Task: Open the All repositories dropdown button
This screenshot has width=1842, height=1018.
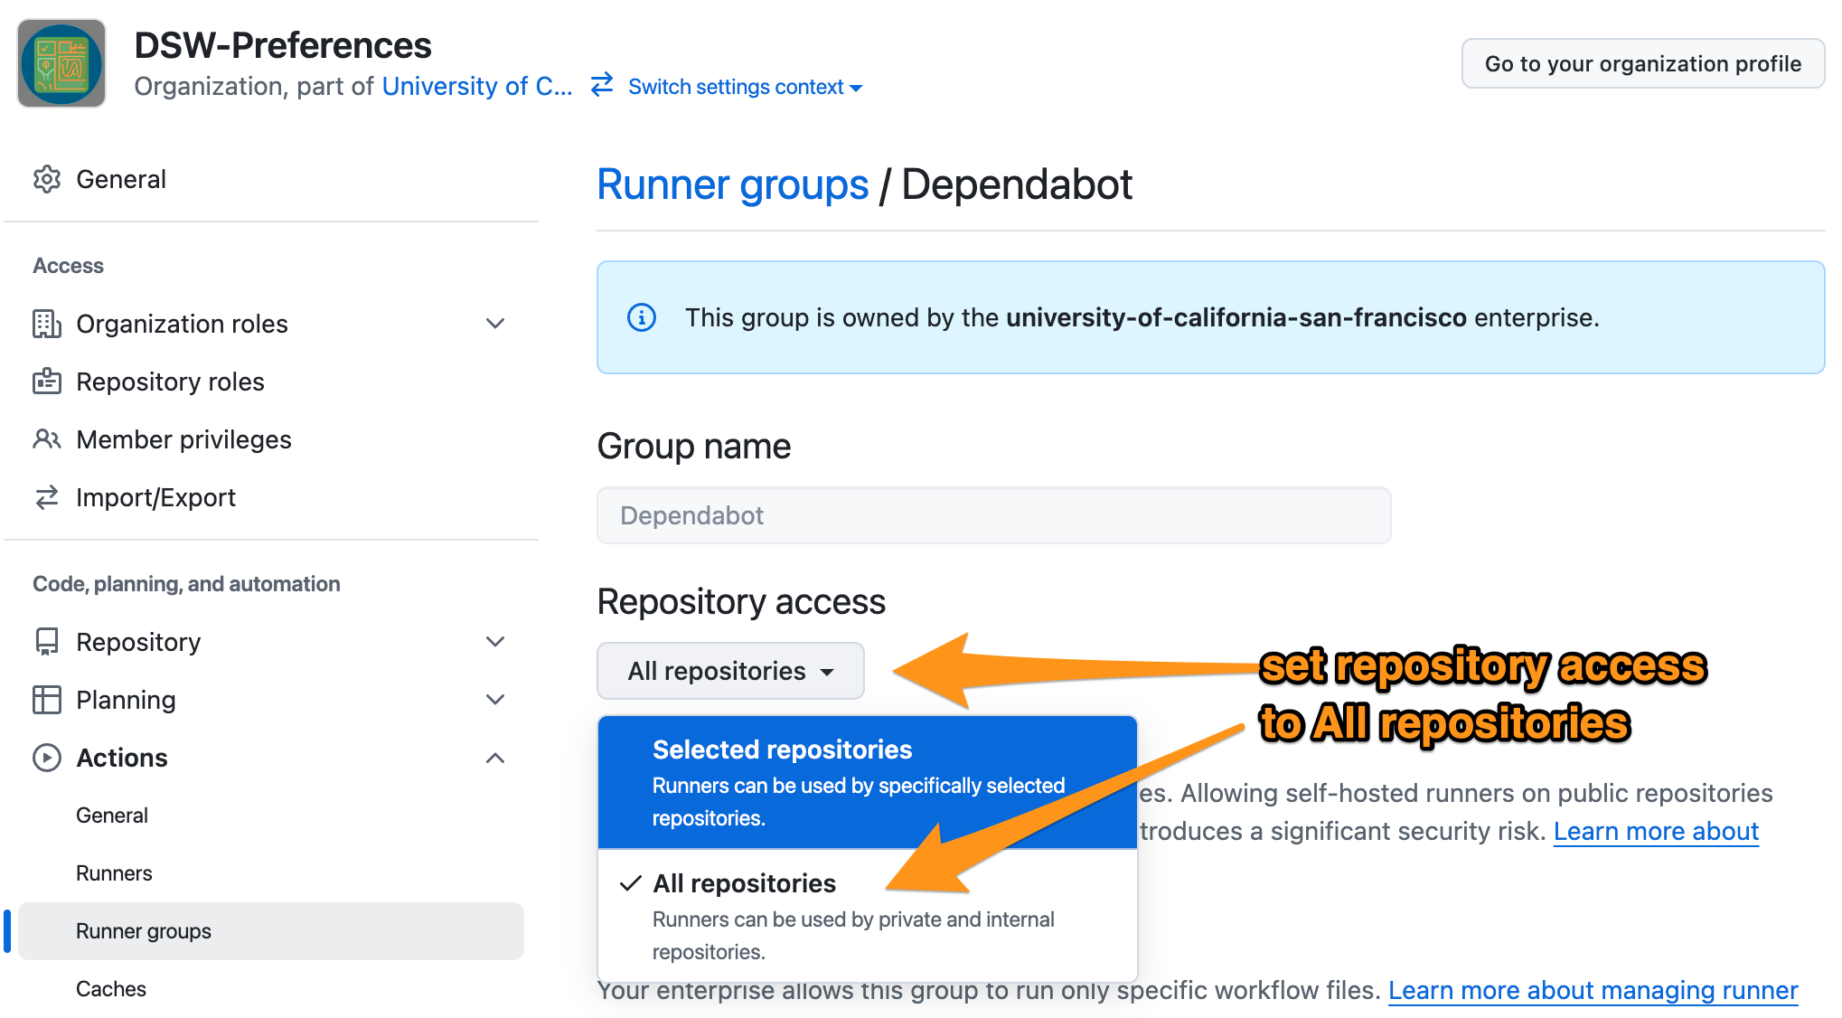Action: 730,671
